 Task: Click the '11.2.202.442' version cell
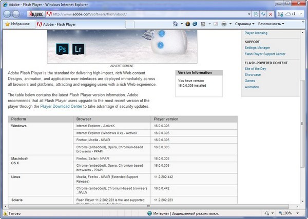pos(194,179)
